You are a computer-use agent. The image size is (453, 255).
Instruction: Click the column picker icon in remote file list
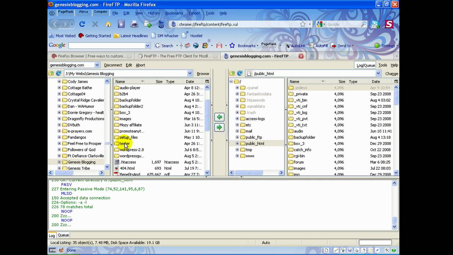click(x=396, y=81)
